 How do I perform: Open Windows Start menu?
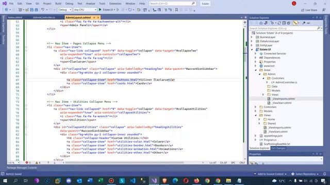[x=5, y=180]
